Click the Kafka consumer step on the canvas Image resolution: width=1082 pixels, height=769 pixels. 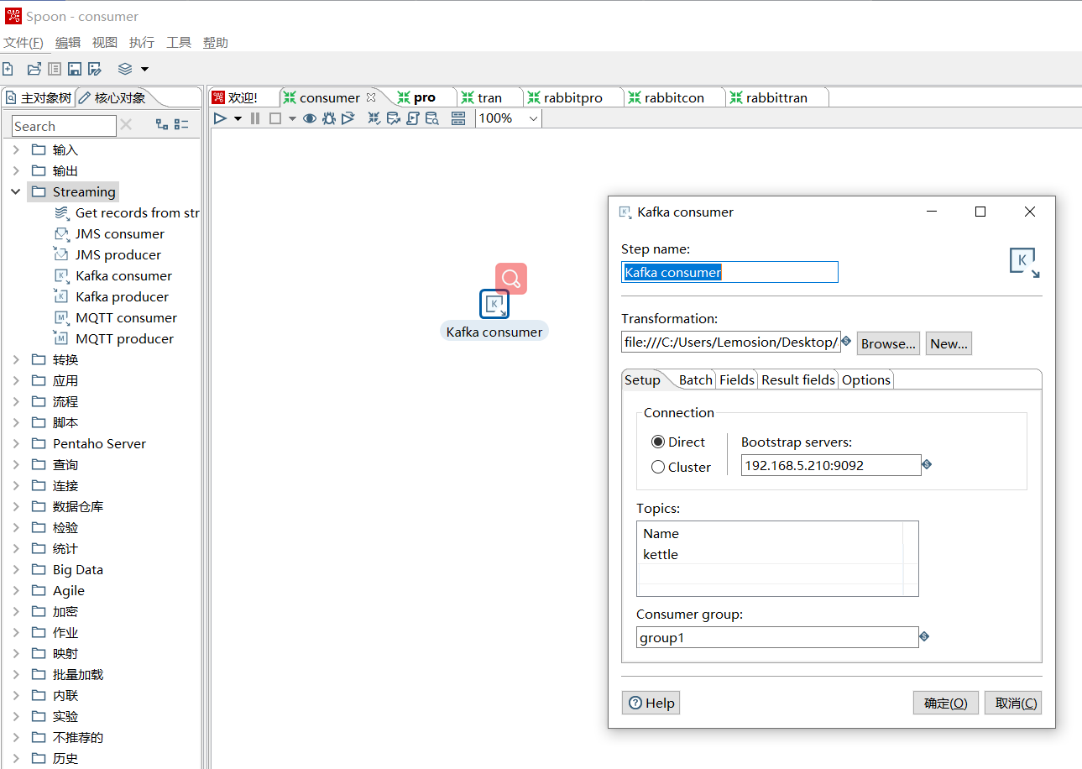click(x=494, y=304)
